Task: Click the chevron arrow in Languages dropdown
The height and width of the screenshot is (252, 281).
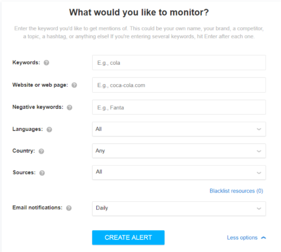Action: coord(259,129)
